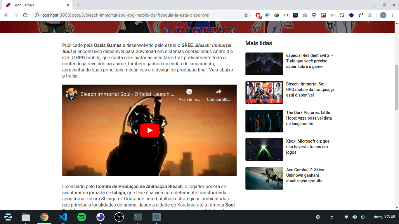
Task: Click the Little Hope dark thumbnail
Action: coord(264,121)
